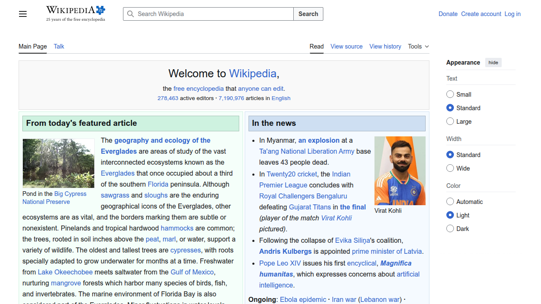
Task: Click the search magnifier icon
Action: click(131, 14)
